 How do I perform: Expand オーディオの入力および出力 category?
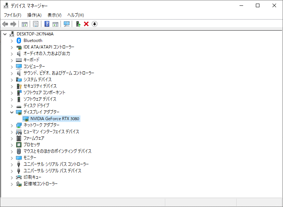(x=12, y=54)
